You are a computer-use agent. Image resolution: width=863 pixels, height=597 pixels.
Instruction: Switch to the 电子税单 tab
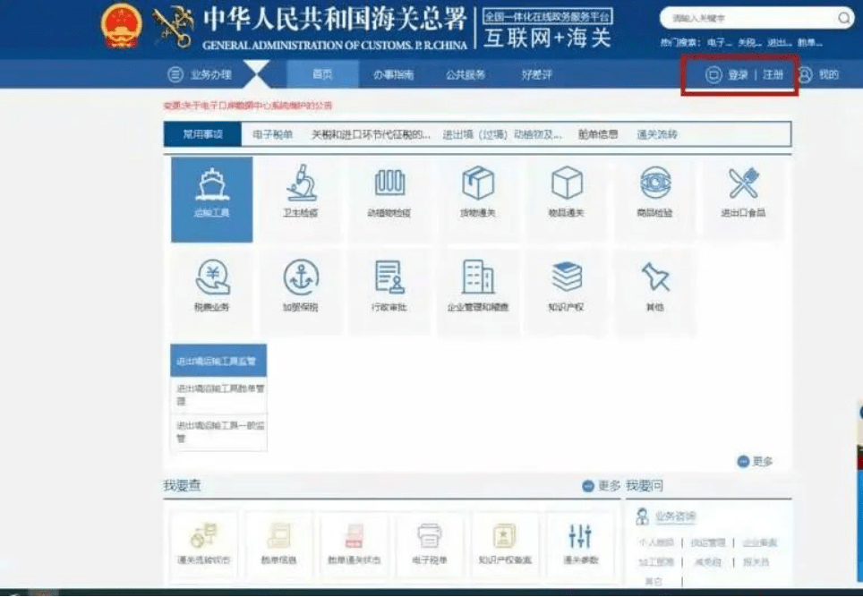click(x=272, y=134)
